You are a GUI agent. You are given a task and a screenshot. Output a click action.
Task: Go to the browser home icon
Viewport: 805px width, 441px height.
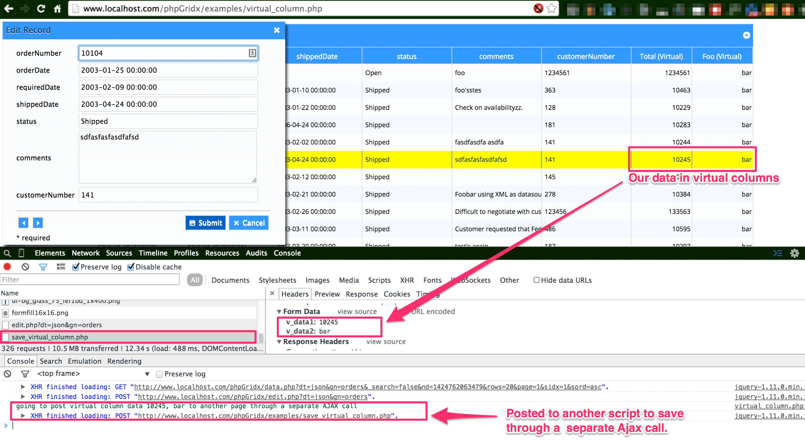click(57, 9)
